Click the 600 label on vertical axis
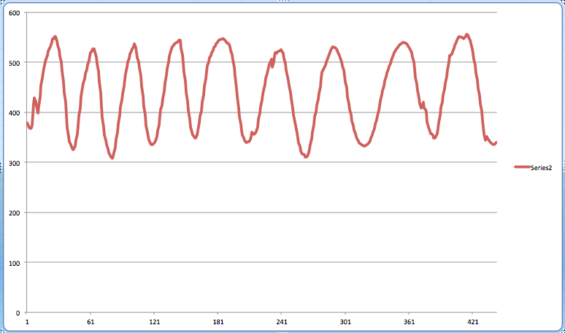Image resolution: width=565 pixels, height=333 pixels. (x=13, y=12)
